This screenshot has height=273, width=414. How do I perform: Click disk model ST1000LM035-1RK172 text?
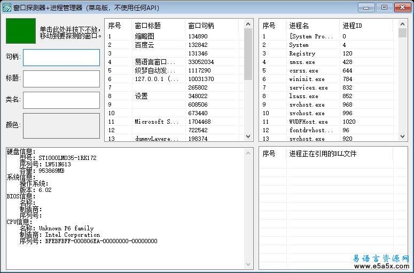tap(68, 158)
